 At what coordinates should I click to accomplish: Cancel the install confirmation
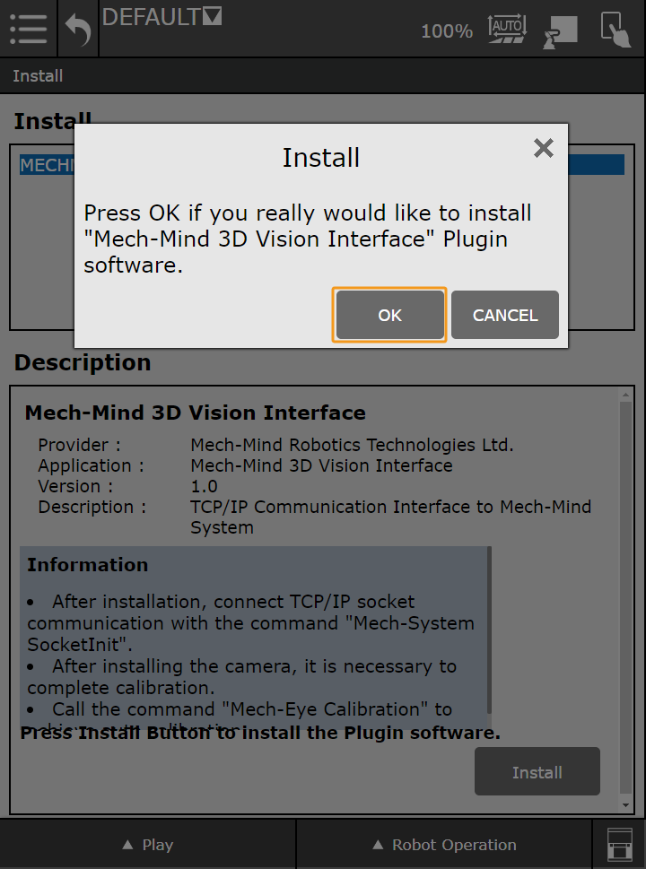point(505,315)
